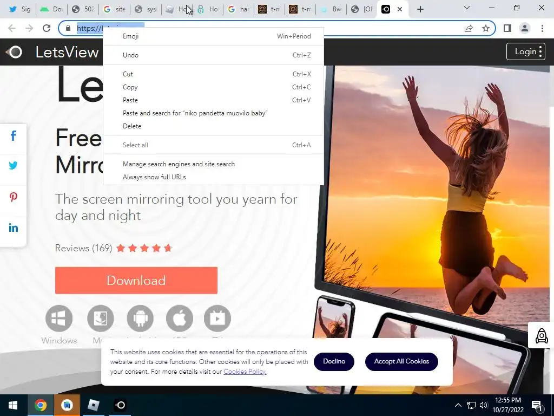Image resolution: width=554 pixels, height=416 pixels.
Task: Click the site lock security icon
Action: pos(68,28)
